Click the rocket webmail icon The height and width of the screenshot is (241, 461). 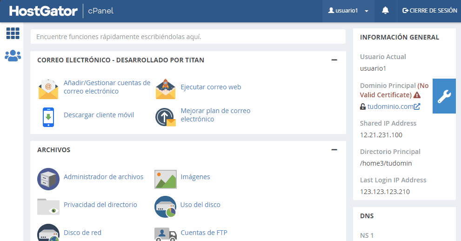point(166,89)
